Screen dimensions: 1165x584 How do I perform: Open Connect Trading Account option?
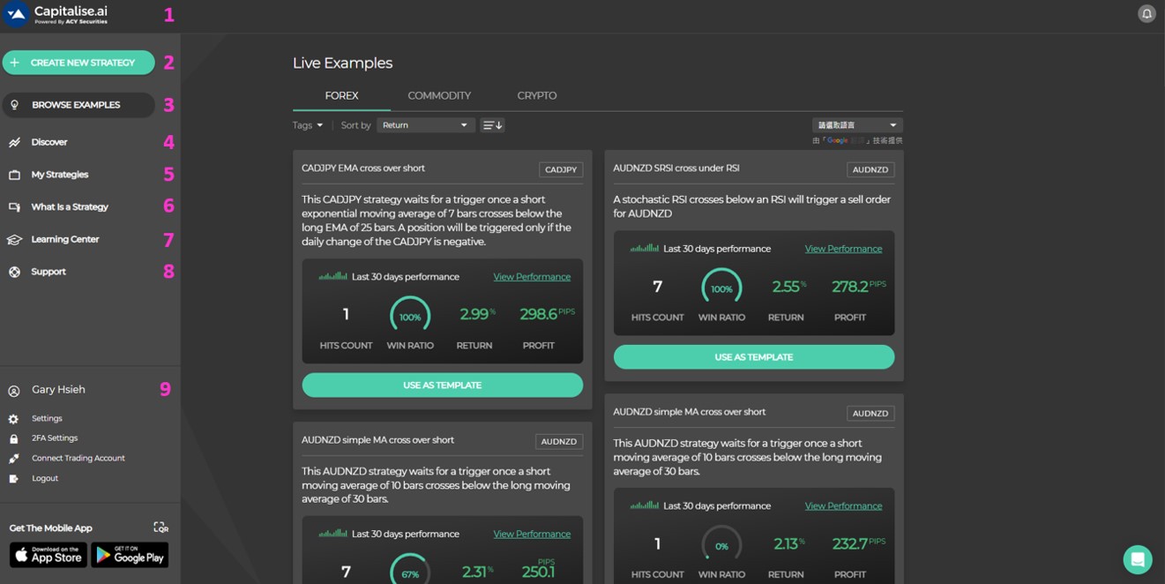(x=78, y=458)
